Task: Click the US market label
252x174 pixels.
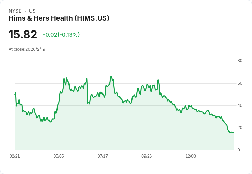Action: [x=32, y=11]
